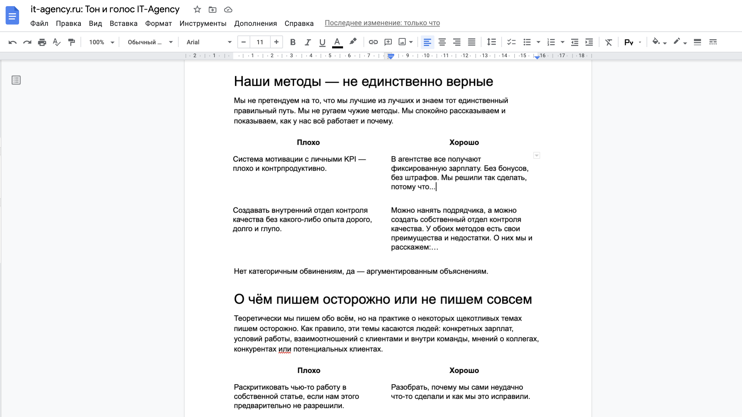The image size is (742, 417).
Task: Click the Redo icon
Action: click(x=27, y=42)
